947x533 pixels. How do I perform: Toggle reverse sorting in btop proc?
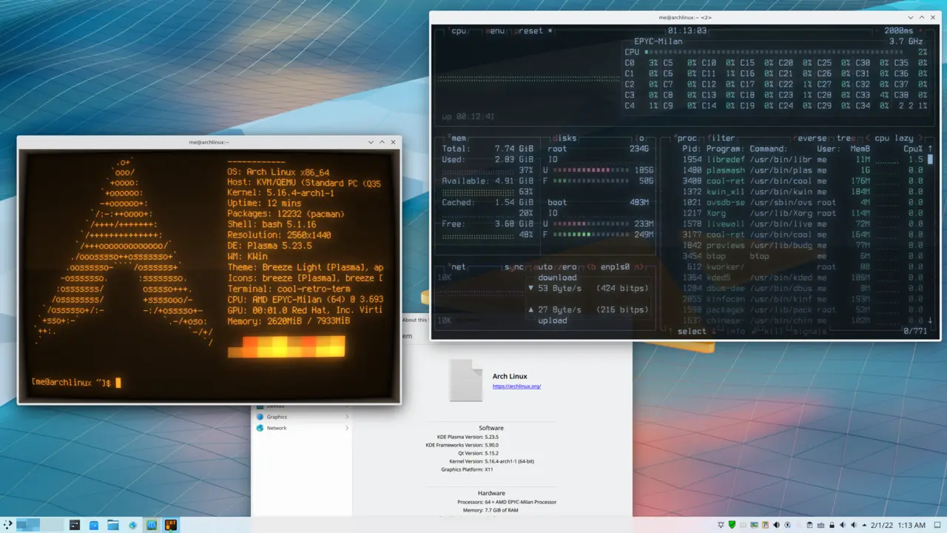pyautogui.click(x=812, y=138)
